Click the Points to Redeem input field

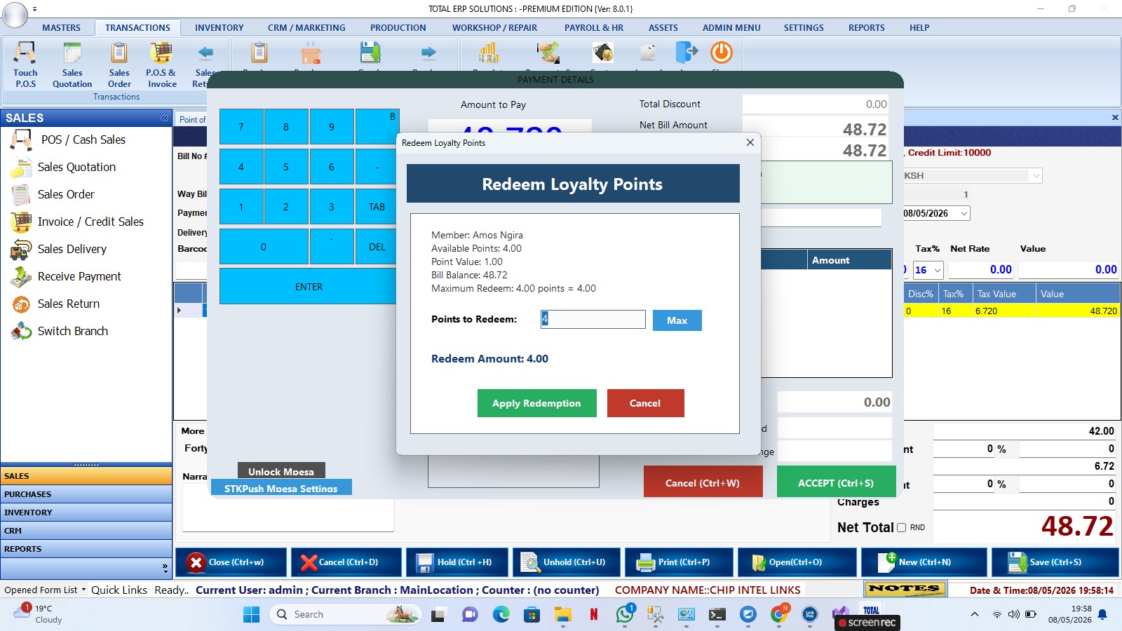[x=593, y=320]
